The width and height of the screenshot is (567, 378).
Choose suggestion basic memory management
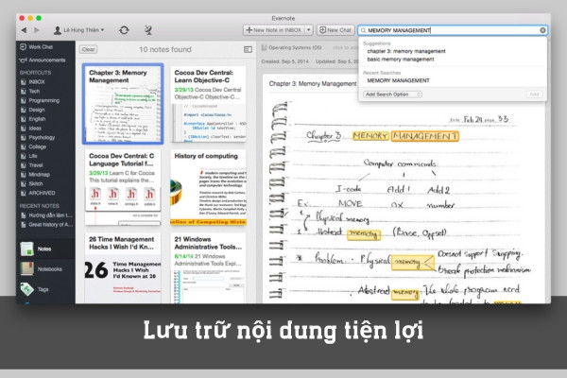pyautogui.click(x=401, y=60)
